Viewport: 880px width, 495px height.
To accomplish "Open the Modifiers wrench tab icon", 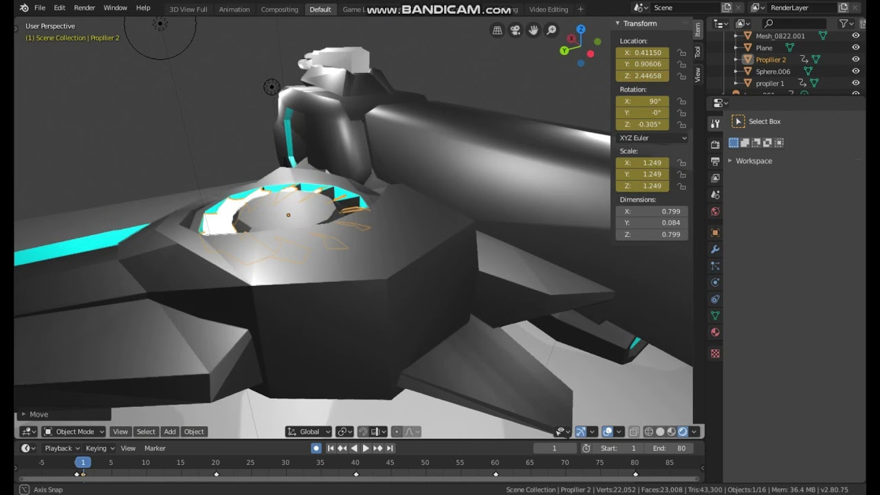I will coord(715,250).
